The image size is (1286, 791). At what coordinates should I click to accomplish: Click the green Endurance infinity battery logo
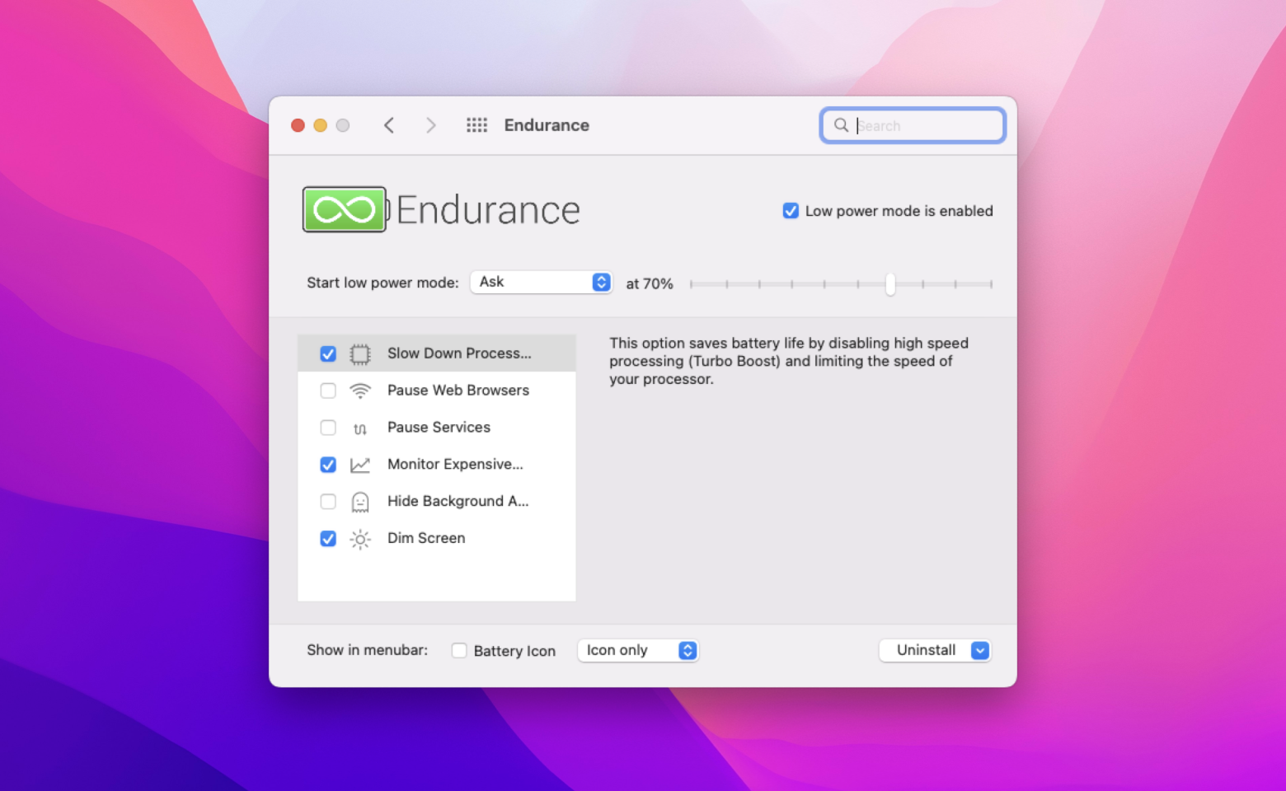[x=345, y=209]
